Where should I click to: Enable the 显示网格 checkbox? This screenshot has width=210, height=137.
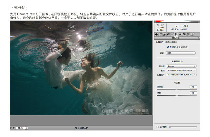coord(158,127)
